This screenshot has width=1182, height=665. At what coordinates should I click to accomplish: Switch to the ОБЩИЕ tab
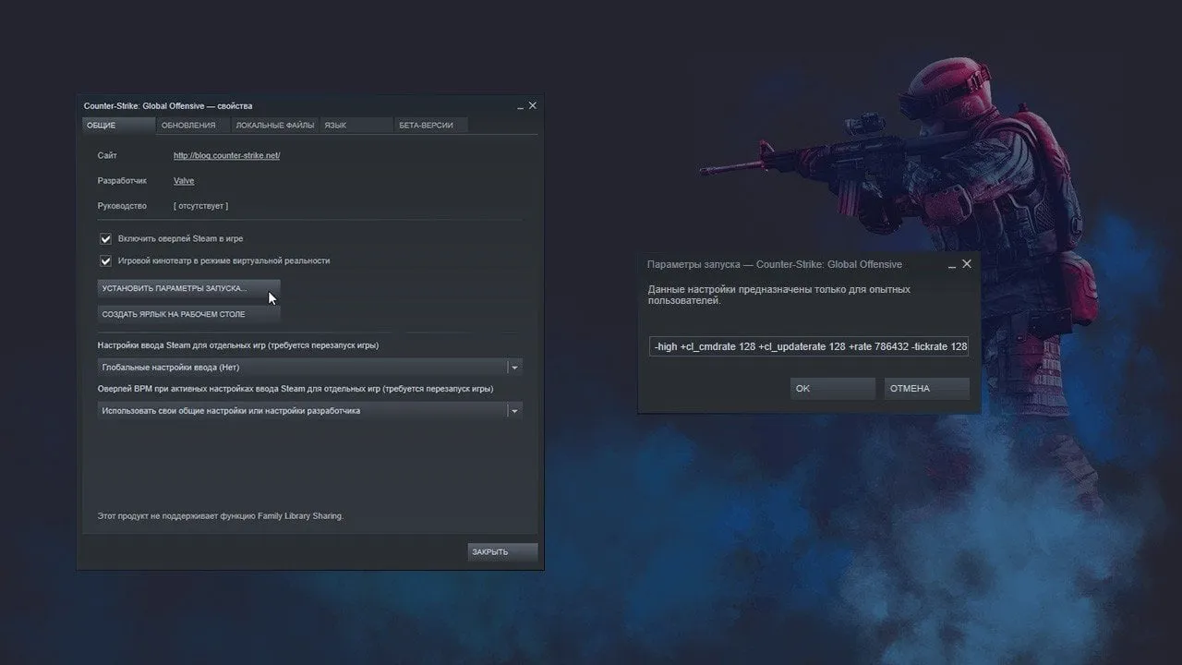(x=118, y=125)
